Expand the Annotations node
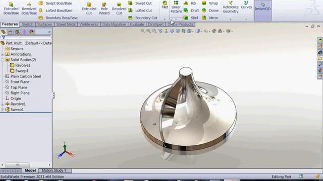Screen dimensions: 323x181 (3, 54)
